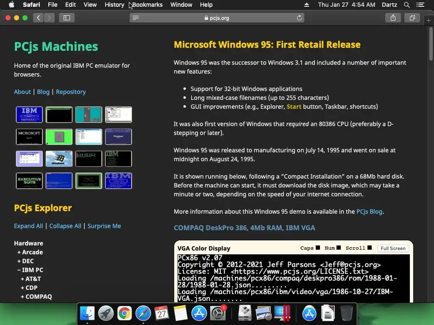Launch Google Chrome from the Dock
Screen dimensions: 434x325
pyautogui.click(x=124, y=314)
